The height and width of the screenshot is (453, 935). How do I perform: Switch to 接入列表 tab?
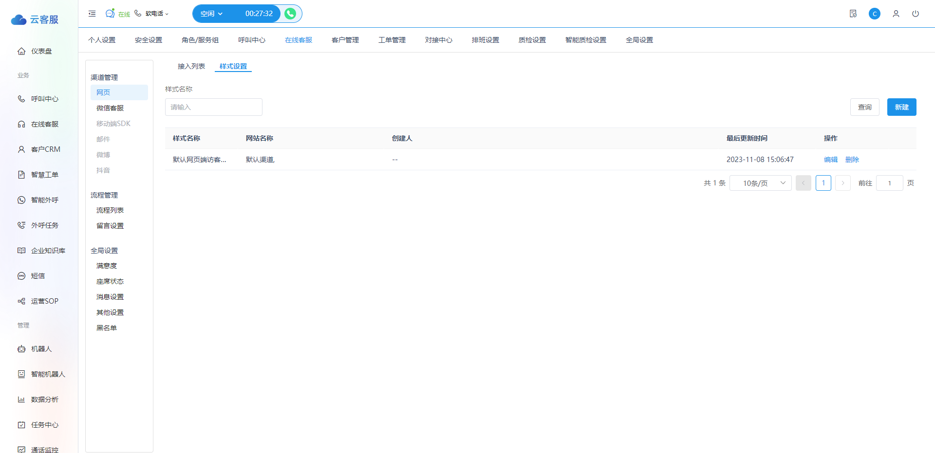pos(191,66)
